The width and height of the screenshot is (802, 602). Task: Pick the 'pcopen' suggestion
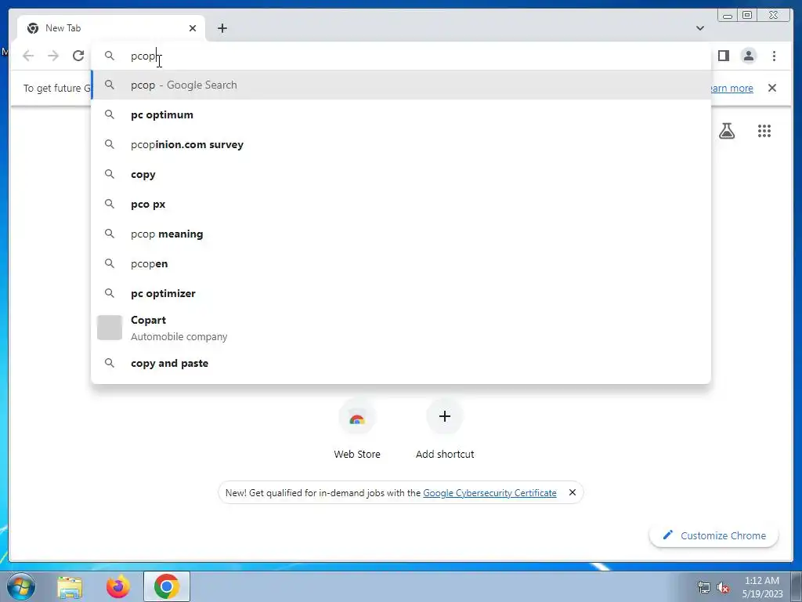pos(401,263)
